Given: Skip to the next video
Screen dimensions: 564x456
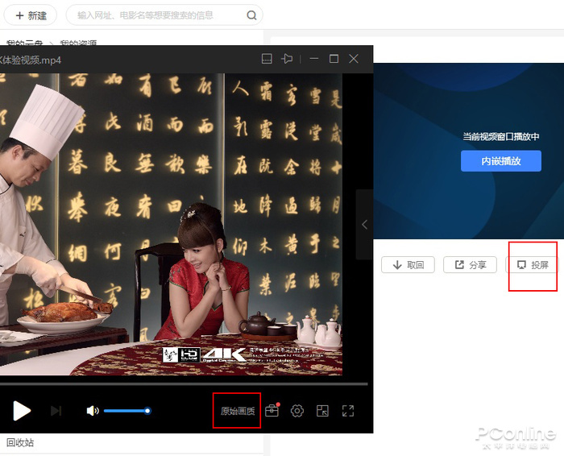Looking at the screenshot, I should pyautogui.click(x=56, y=411).
